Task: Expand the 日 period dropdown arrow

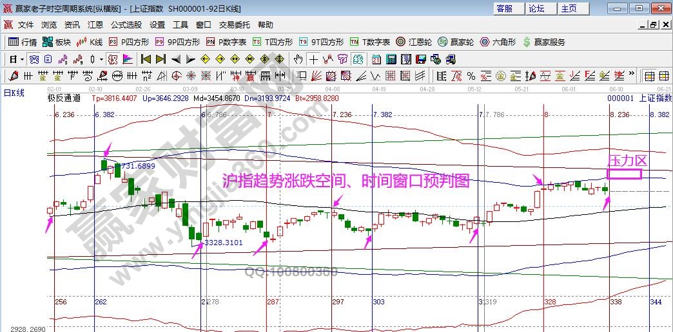Action: pos(23,59)
